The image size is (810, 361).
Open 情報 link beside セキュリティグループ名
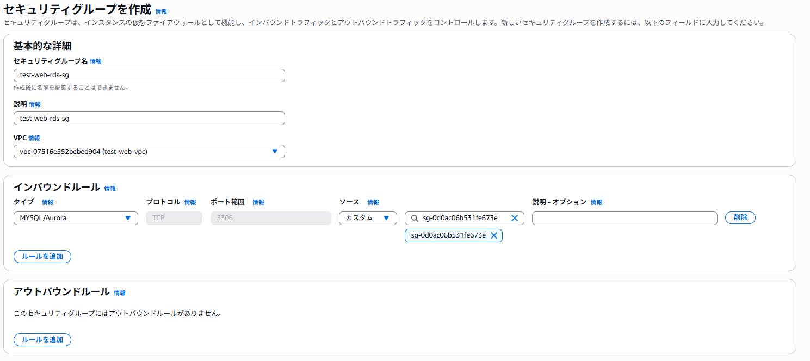pyautogui.click(x=96, y=62)
